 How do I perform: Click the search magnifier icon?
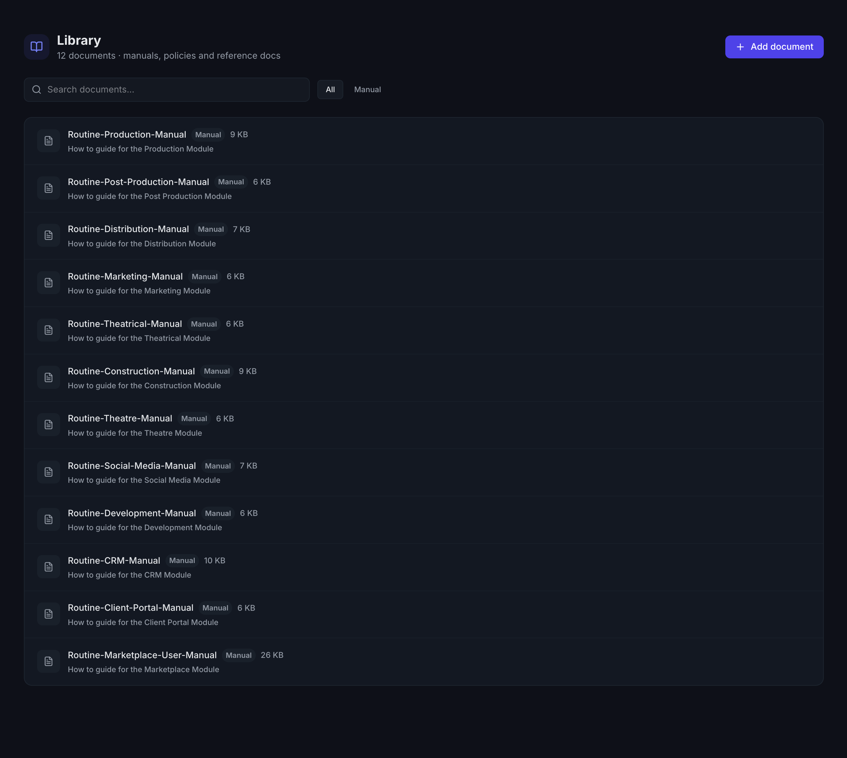pyautogui.click(x=37, y=90)
